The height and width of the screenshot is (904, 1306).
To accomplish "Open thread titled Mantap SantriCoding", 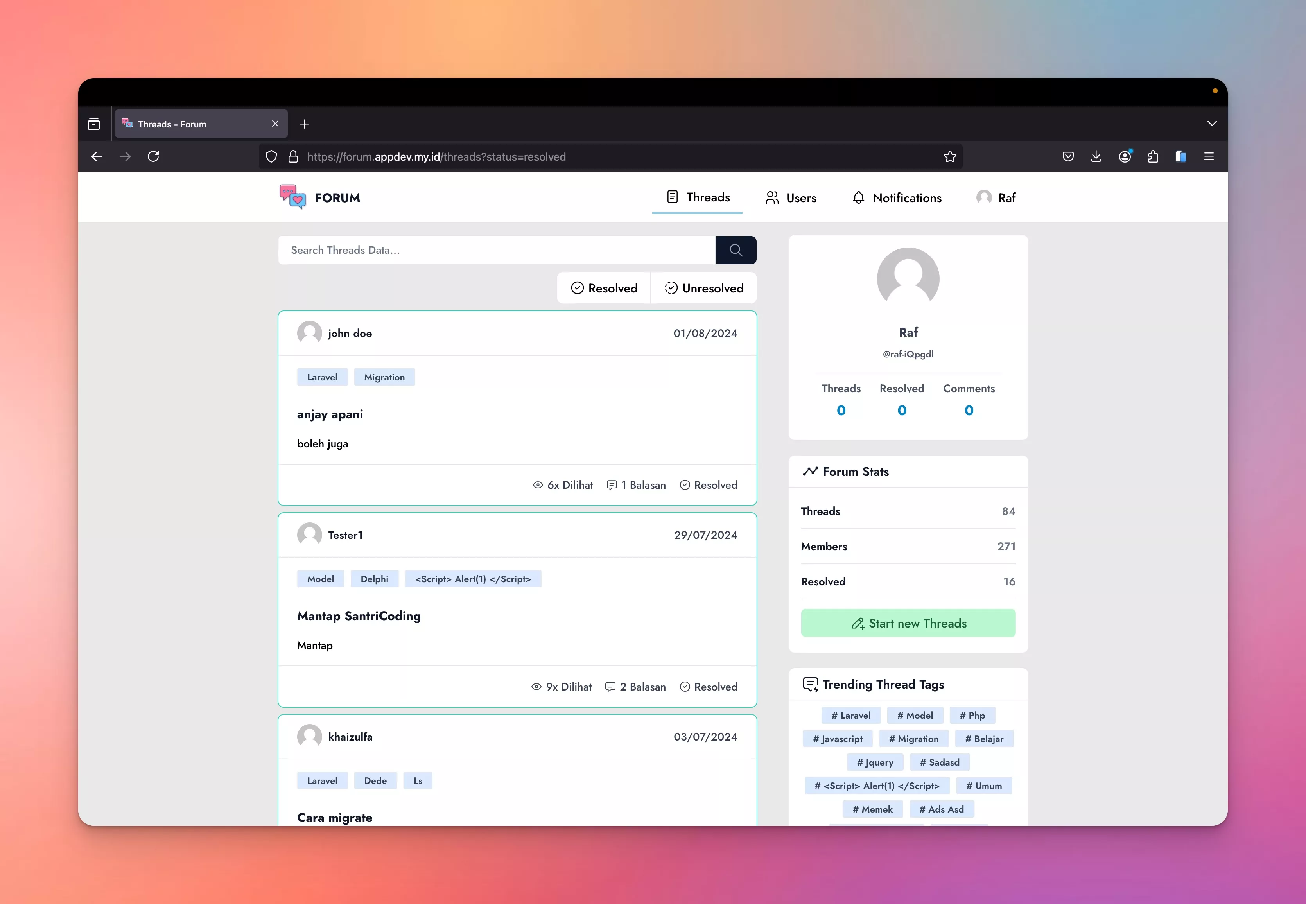I will pyautogui.click(x=359, y=616).
